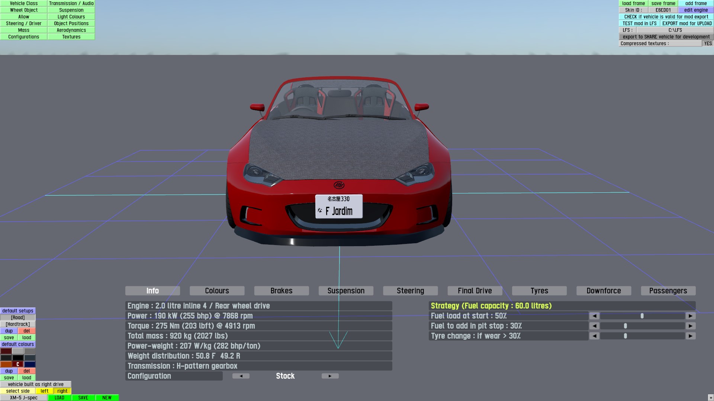Select the [Hardtrack] default setup
This screenshot has height=401, width=714.
[18, 324]
